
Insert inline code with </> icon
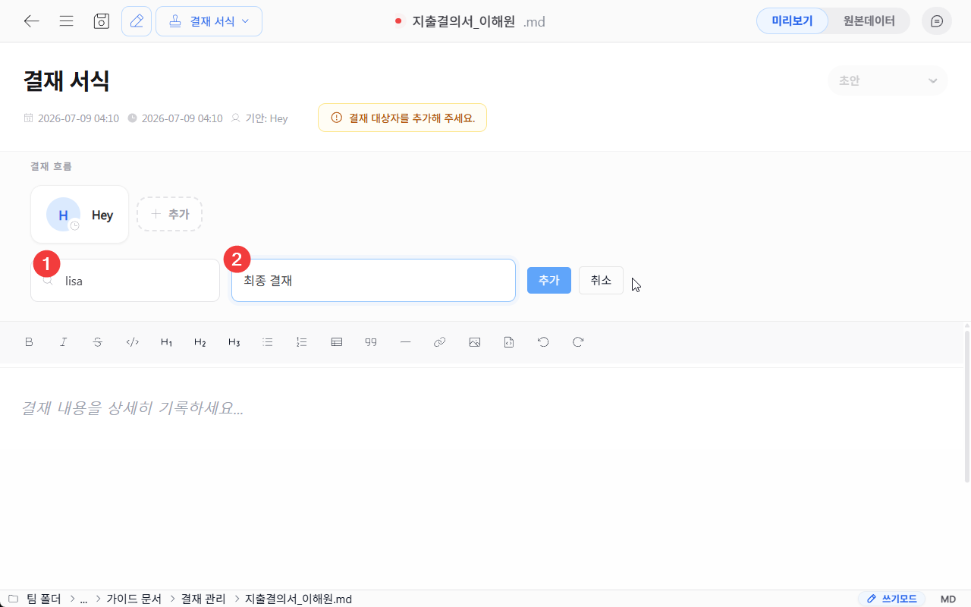click(x=132, y=342)
